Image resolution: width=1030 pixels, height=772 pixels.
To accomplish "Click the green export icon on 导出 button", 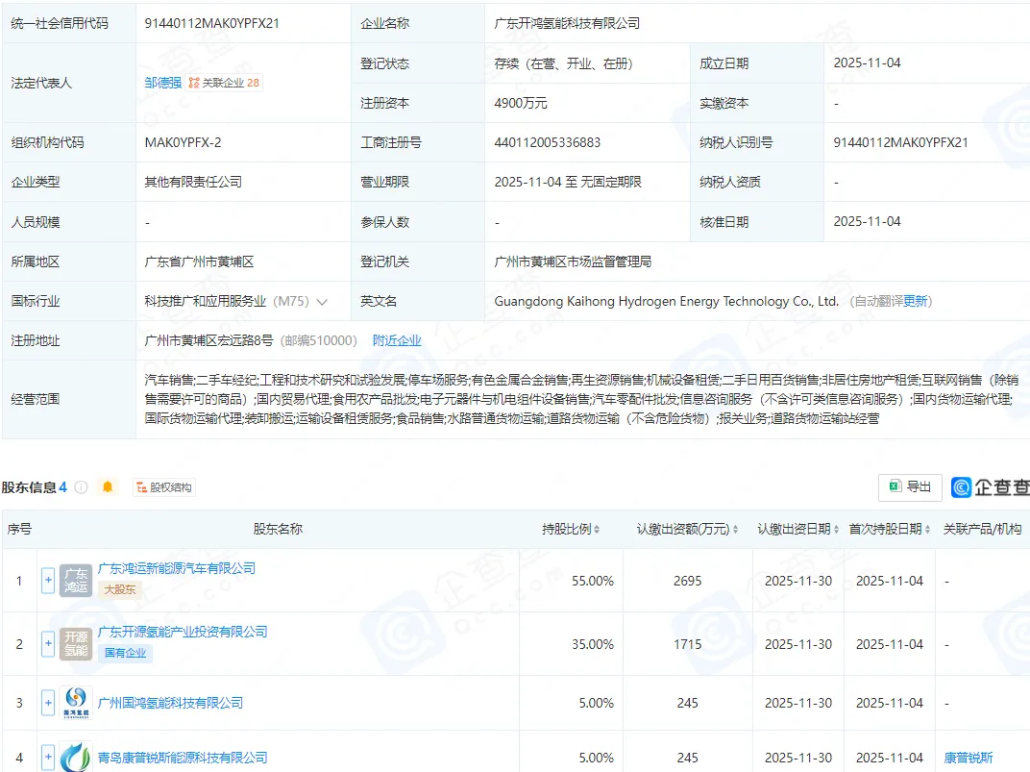I will tap(895, 486).
